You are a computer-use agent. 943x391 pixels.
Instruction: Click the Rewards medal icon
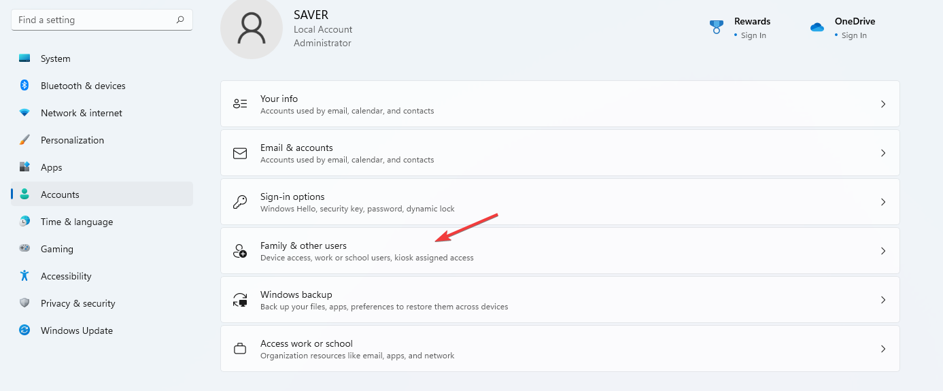[x=717, y=27]
